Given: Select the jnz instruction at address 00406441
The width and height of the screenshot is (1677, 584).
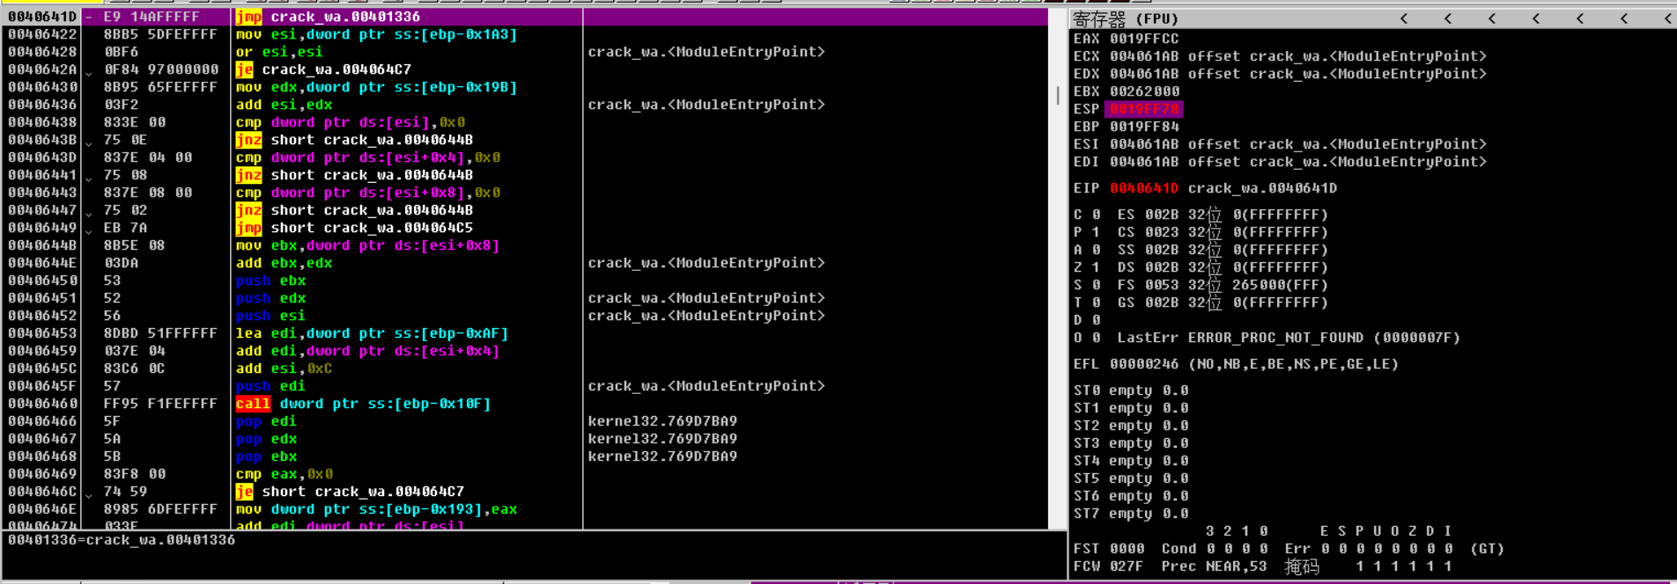Looking at the screenshot, I should point(354,175).
